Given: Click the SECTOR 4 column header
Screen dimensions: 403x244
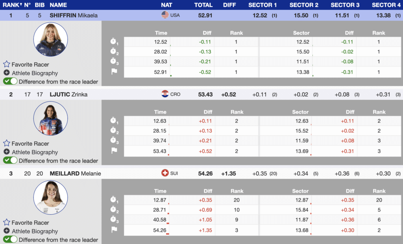Looking at the screenshot, I should (387, 5).
